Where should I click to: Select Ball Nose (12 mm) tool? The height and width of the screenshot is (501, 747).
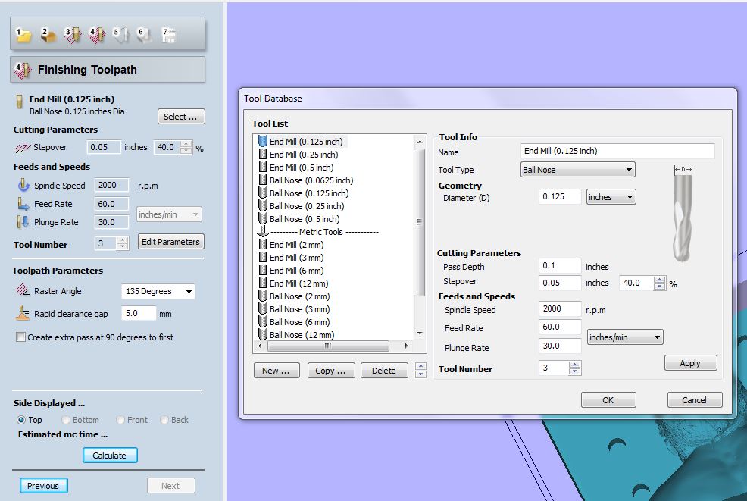click(297, 335)
